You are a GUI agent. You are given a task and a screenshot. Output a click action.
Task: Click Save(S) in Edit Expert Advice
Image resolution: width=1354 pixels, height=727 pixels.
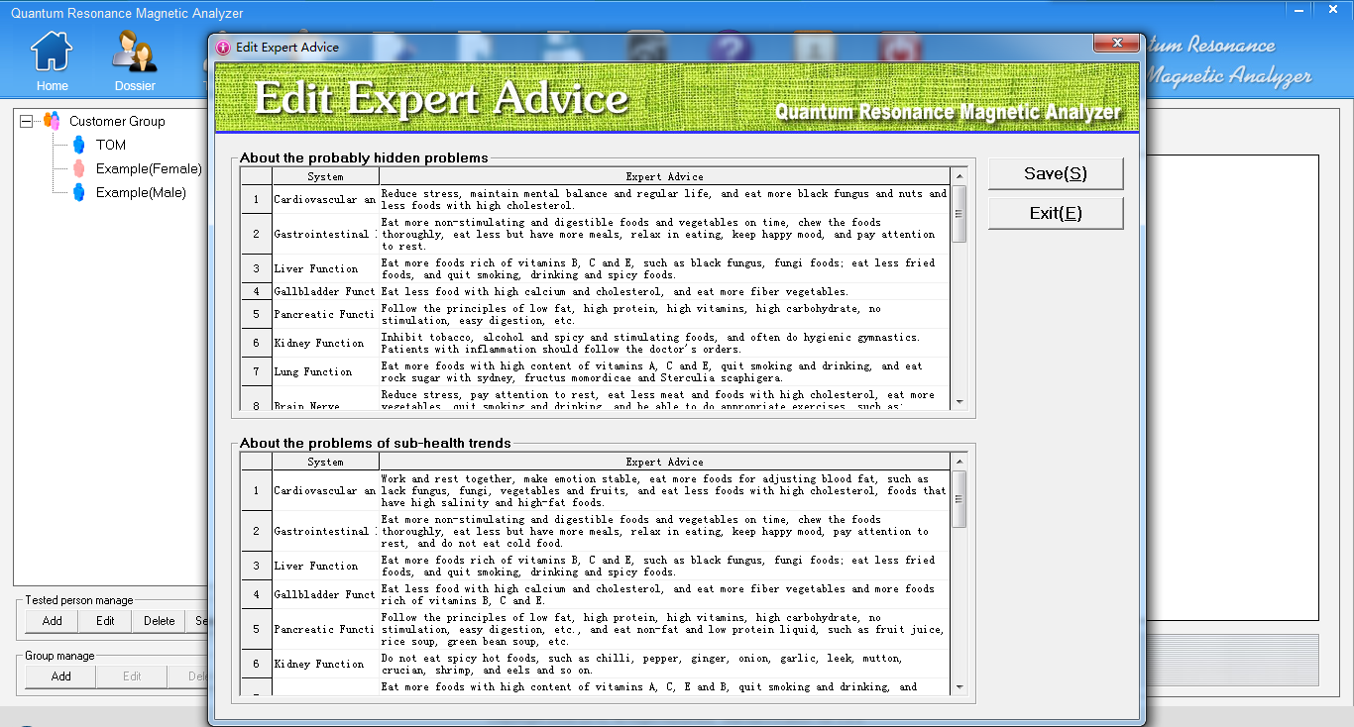1056,173
